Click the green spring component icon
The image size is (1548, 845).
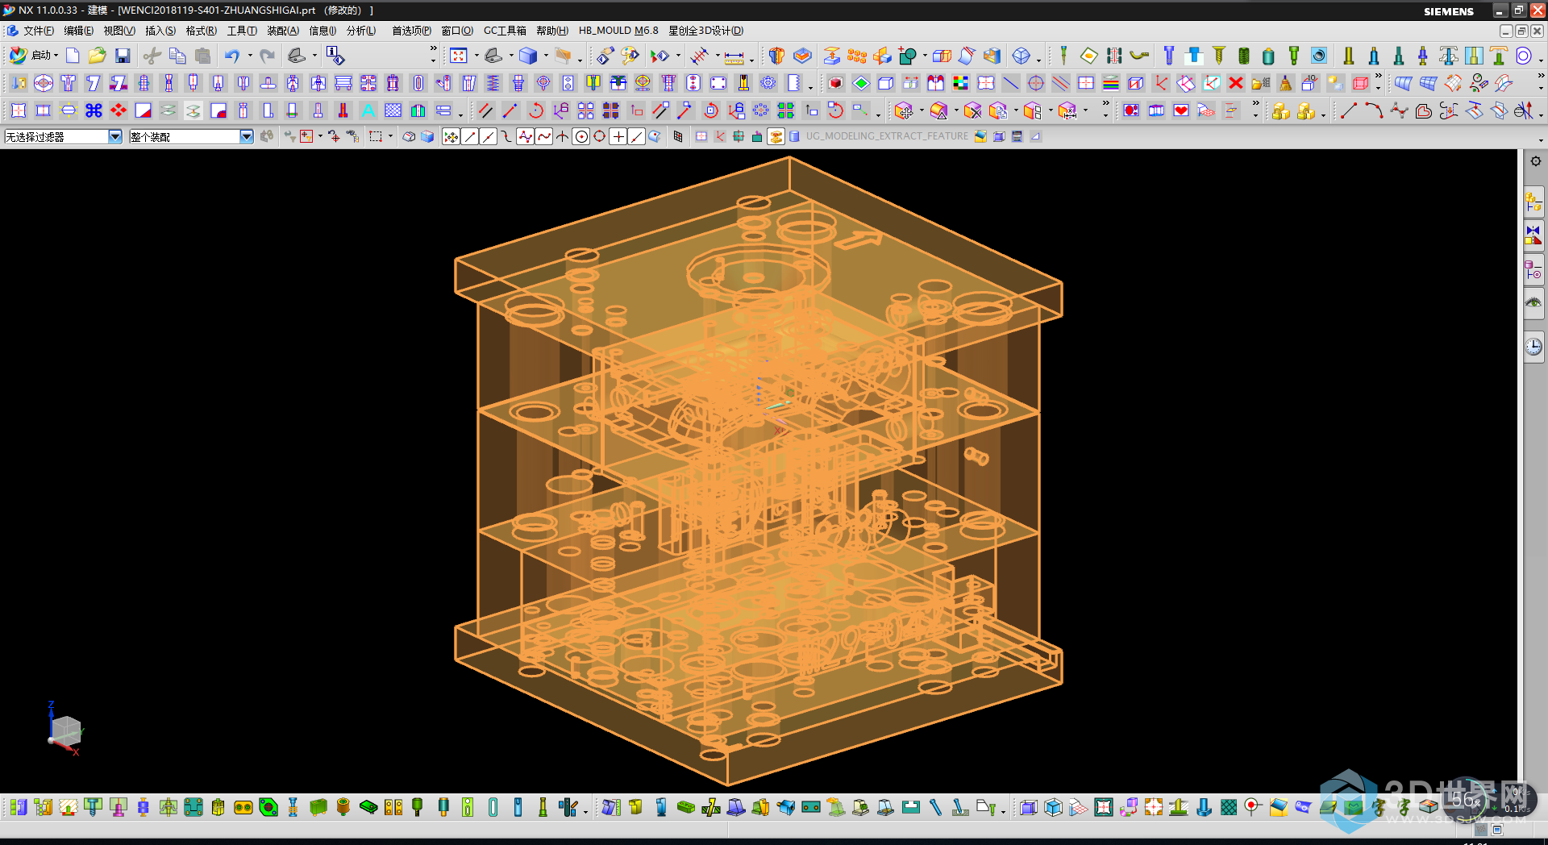click(x=1244, y=56)
